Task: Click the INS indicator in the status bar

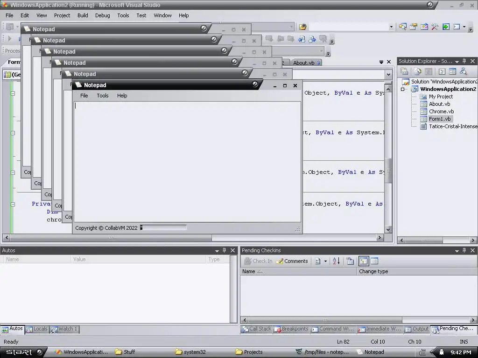Action: coord(464,342)
